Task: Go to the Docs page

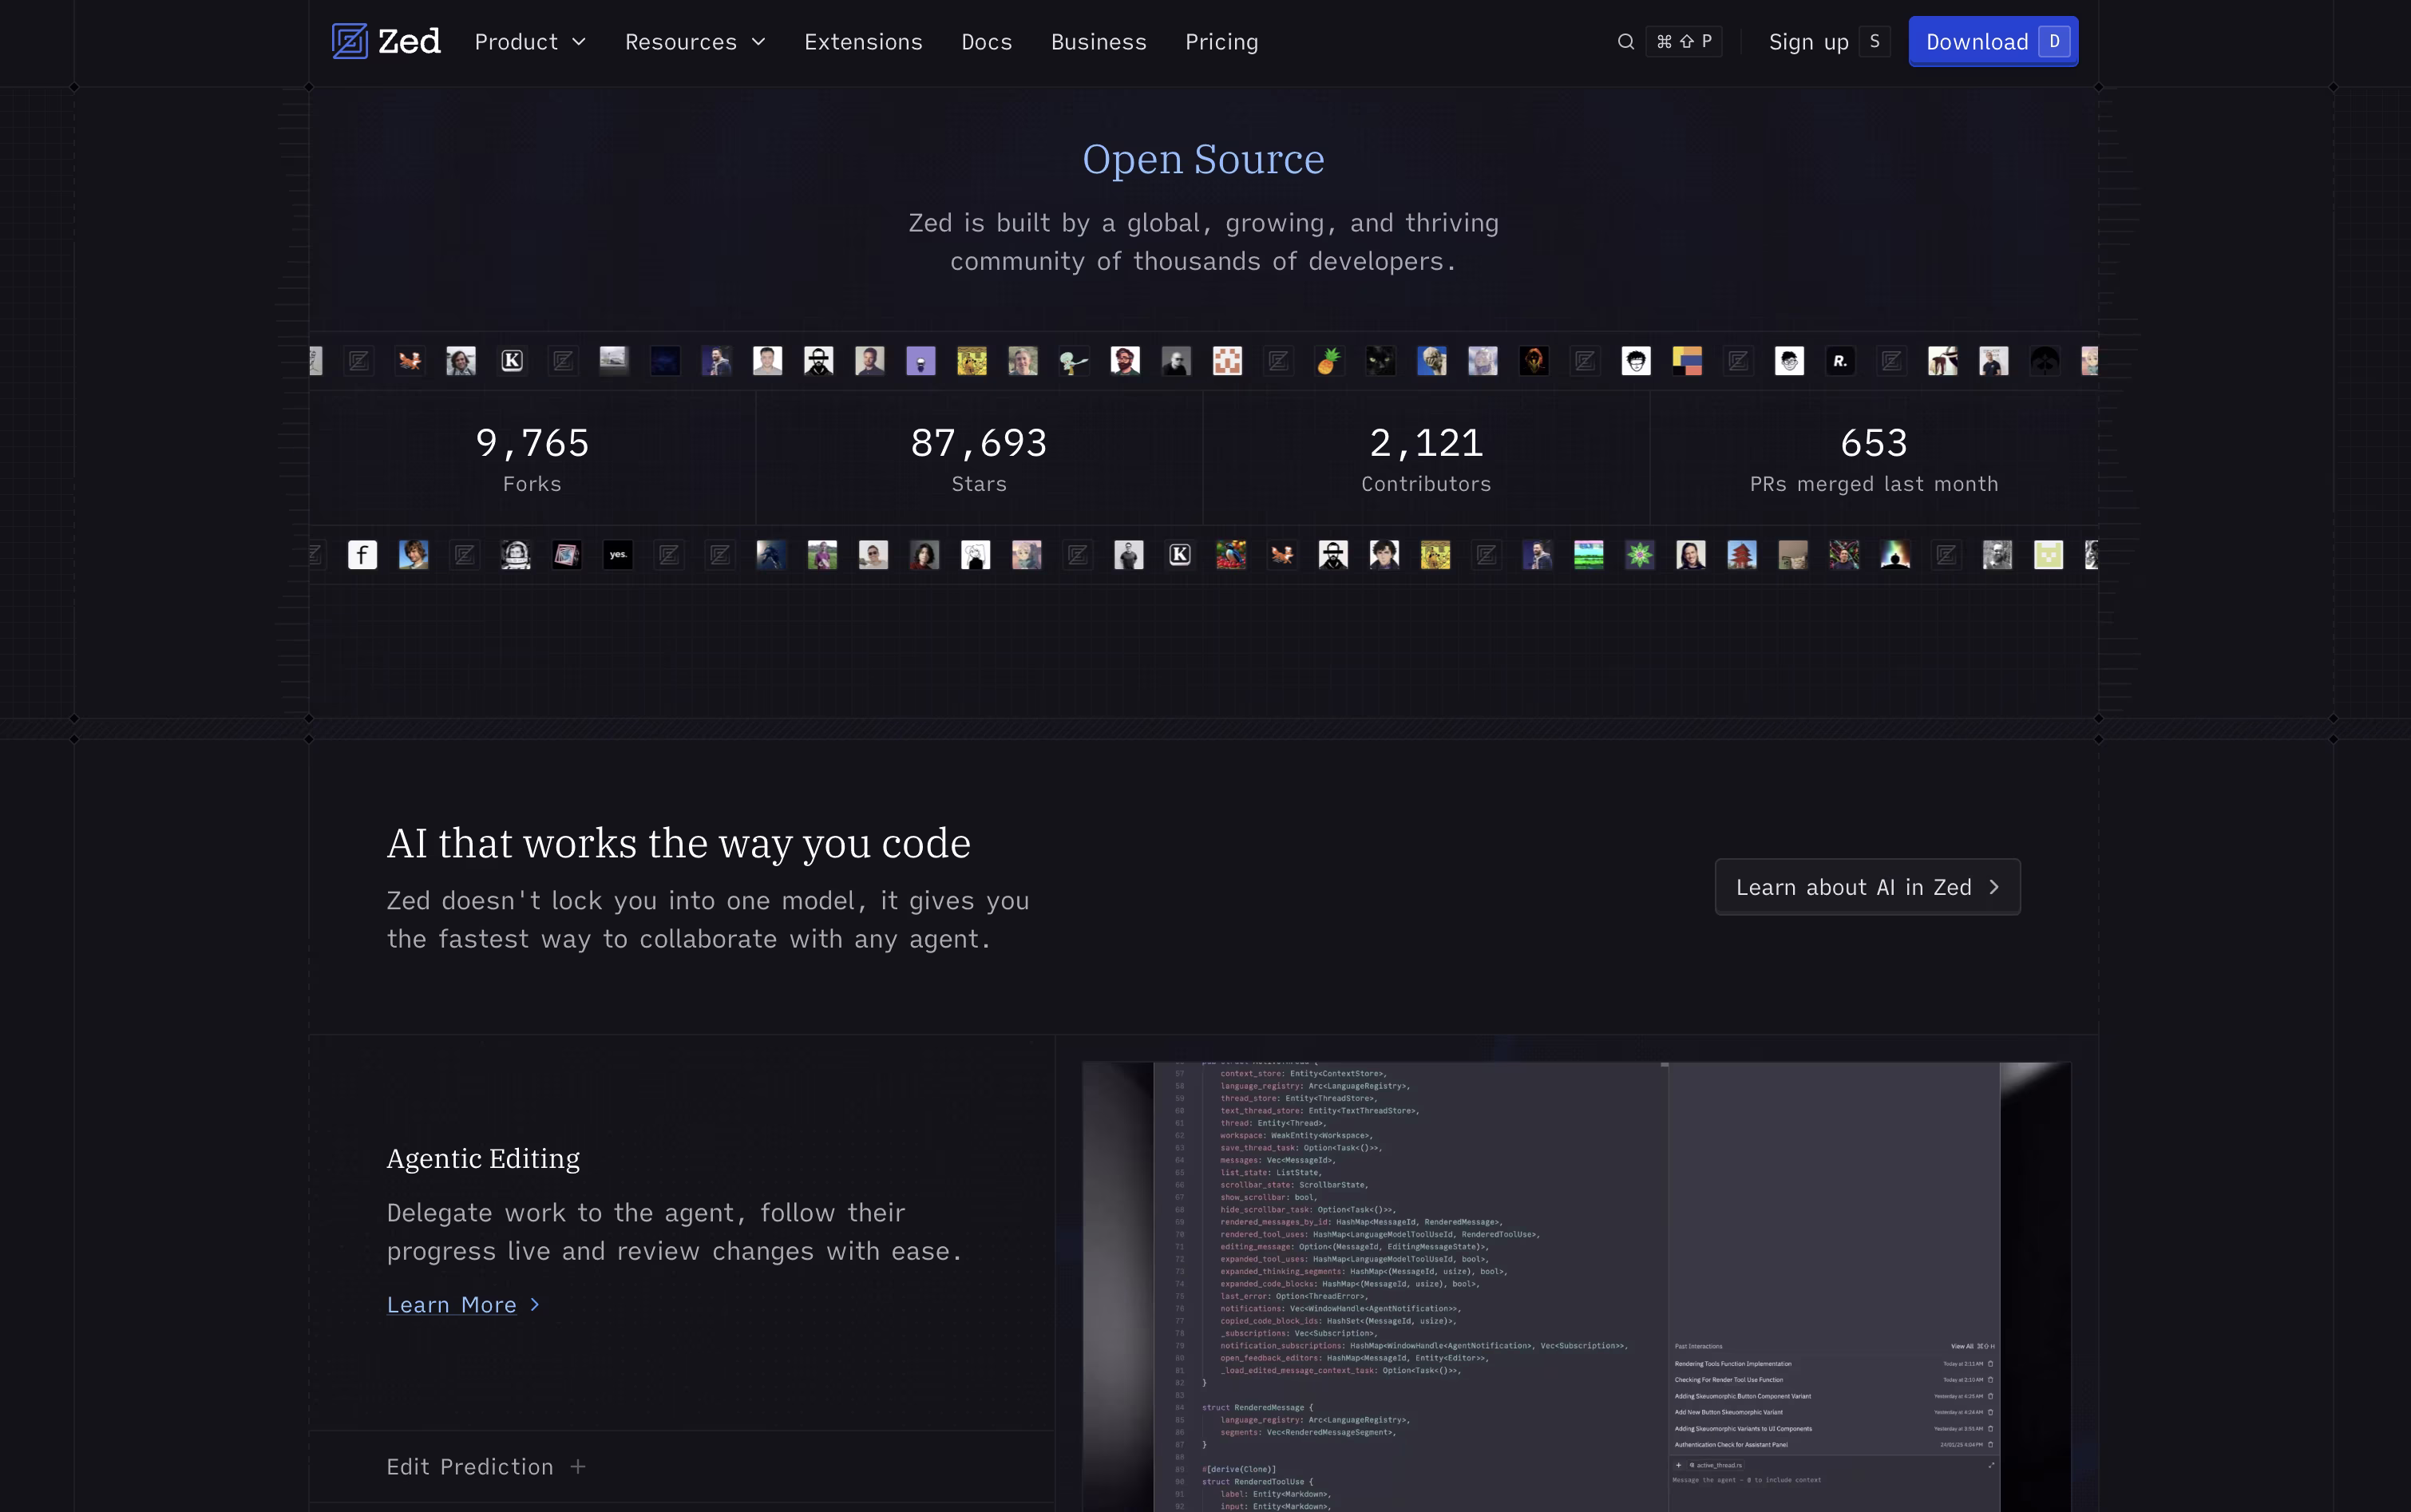Action: (986, 42)
